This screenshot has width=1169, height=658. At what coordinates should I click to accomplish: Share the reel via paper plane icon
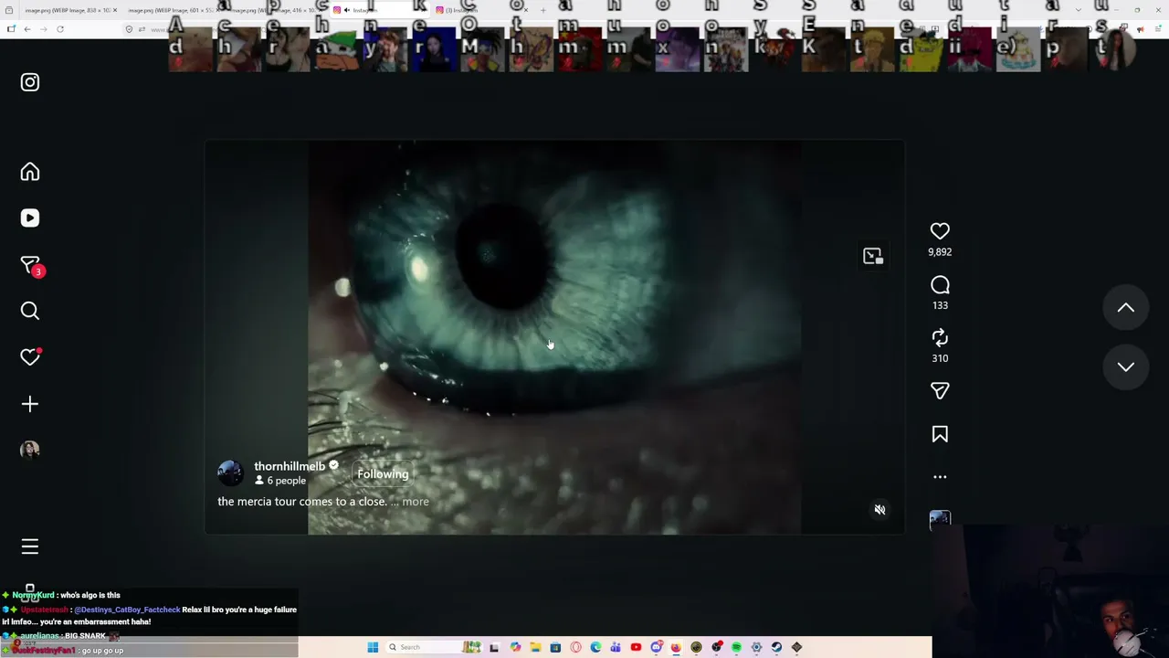(x=940, y=391)
